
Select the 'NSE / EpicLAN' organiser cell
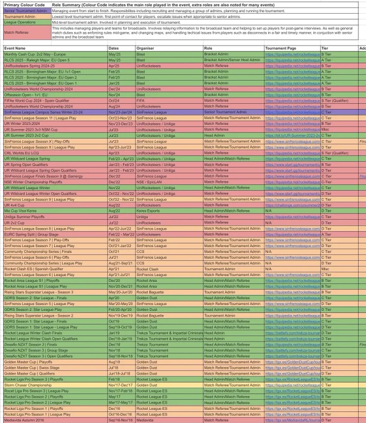pos(169,182)
